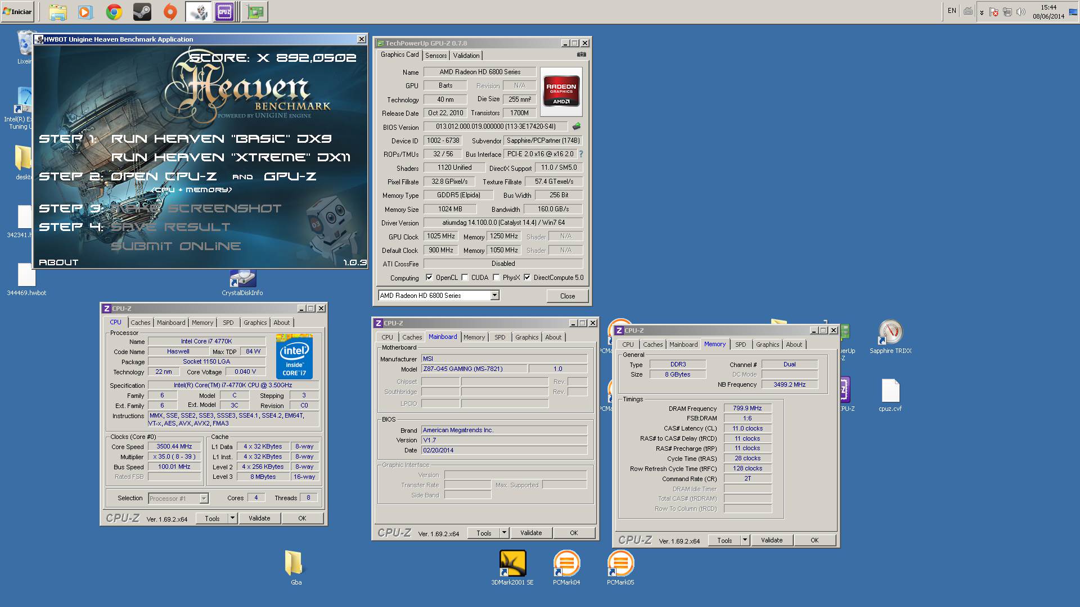Click the Radeon Graphics logo in GPU-Z
The width and height of the screenshot is (1080, 607).
tap(561, 92)
